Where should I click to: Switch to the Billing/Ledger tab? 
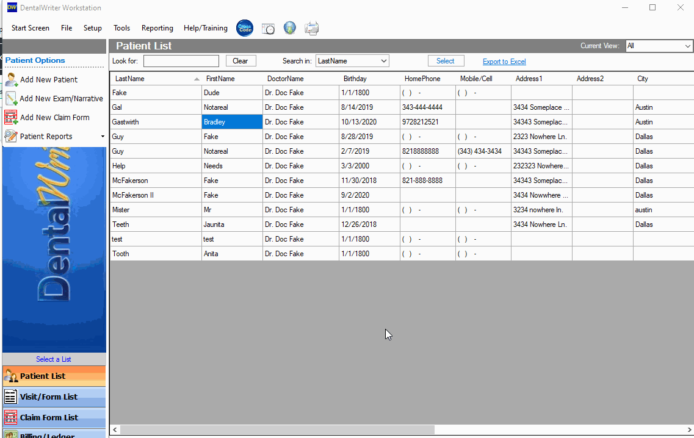click(54, 434)
